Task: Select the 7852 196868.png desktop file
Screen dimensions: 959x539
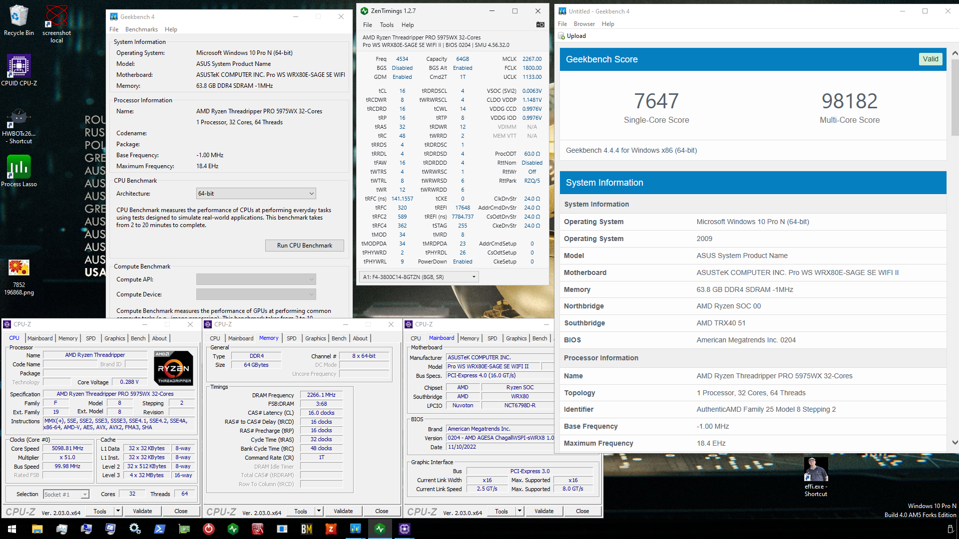Action: click(x=19, y=277)
